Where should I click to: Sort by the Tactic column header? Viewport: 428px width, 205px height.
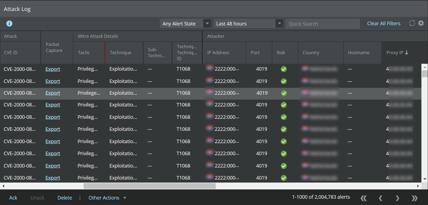[89, 53]
